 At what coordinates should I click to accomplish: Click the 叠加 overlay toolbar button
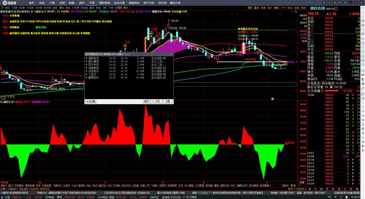pos(256,8)
